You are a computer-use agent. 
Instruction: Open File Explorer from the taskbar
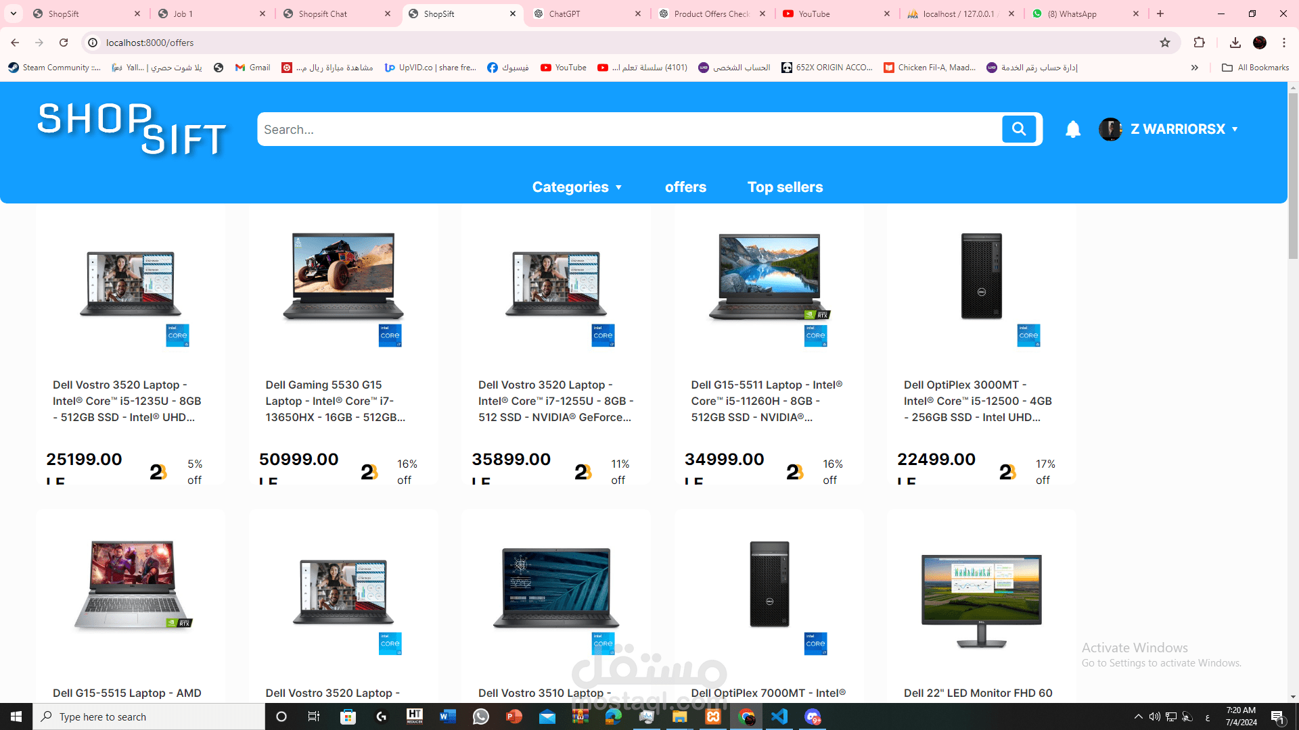680,716
